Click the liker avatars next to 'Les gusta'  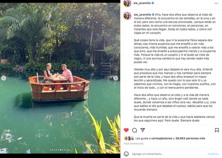click(129, 138)
